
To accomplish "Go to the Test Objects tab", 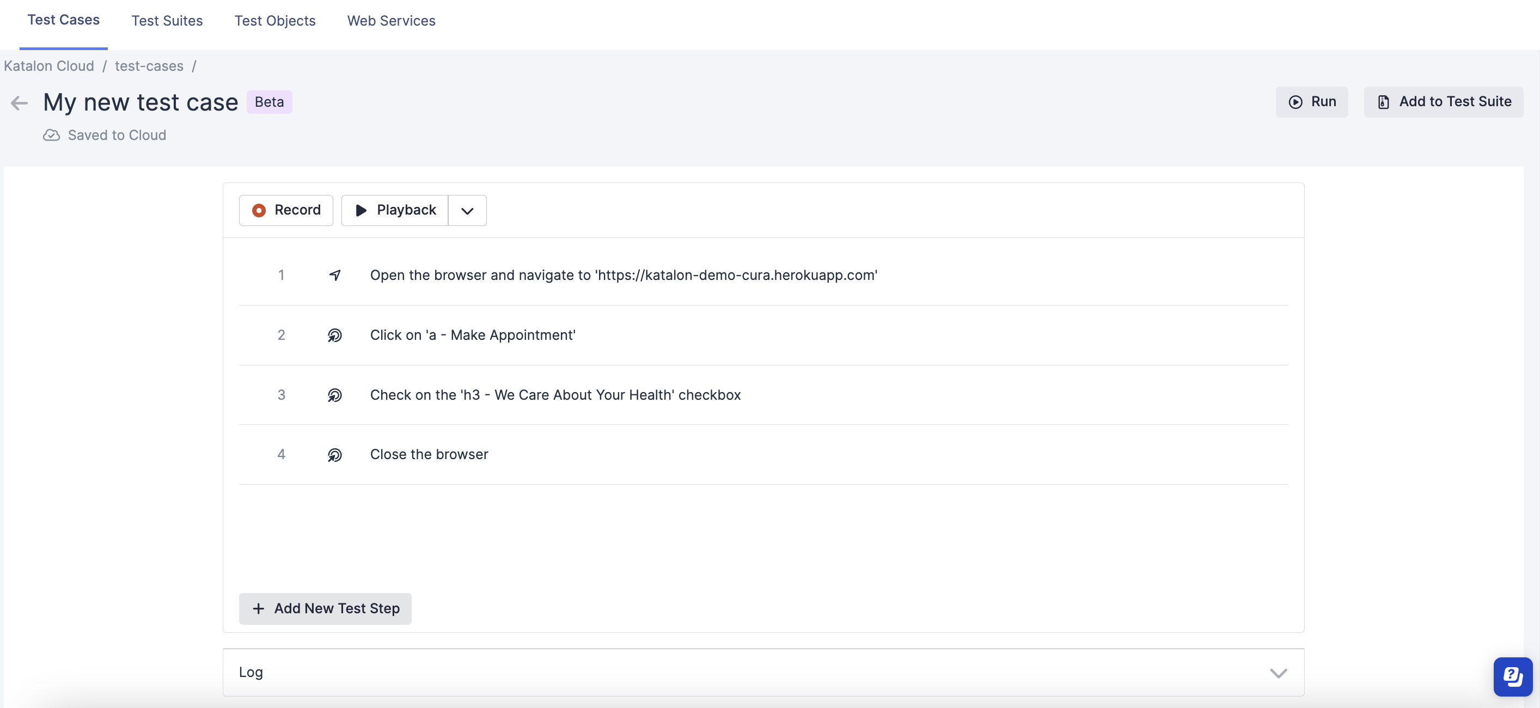I will 275,21.
